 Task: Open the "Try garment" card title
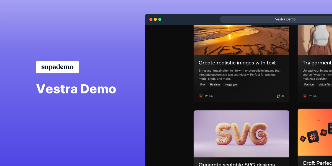[317, 63]
